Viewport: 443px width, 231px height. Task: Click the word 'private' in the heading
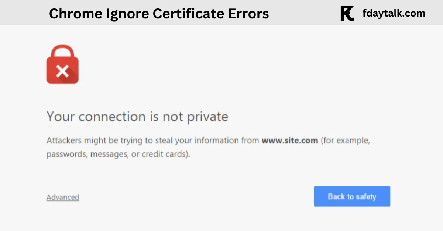pyautogui.click(x=208, y=117)
